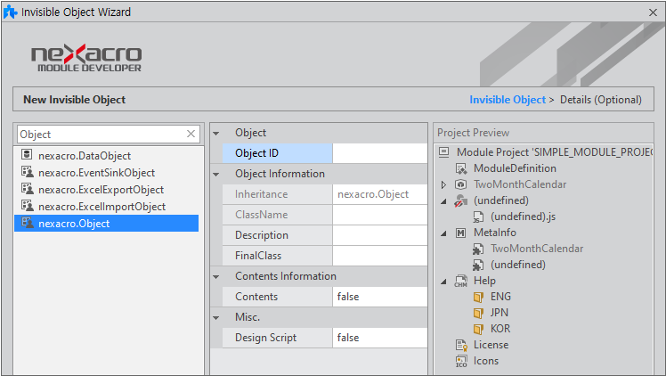Collapse the MetaInfo tree node
This screenshot has height=376, width=666.
point(444,233)
